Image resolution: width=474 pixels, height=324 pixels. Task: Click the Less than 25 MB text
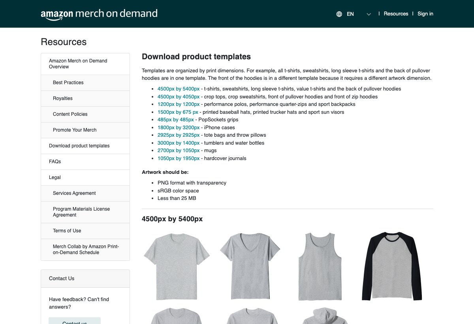tap(177, 198)
